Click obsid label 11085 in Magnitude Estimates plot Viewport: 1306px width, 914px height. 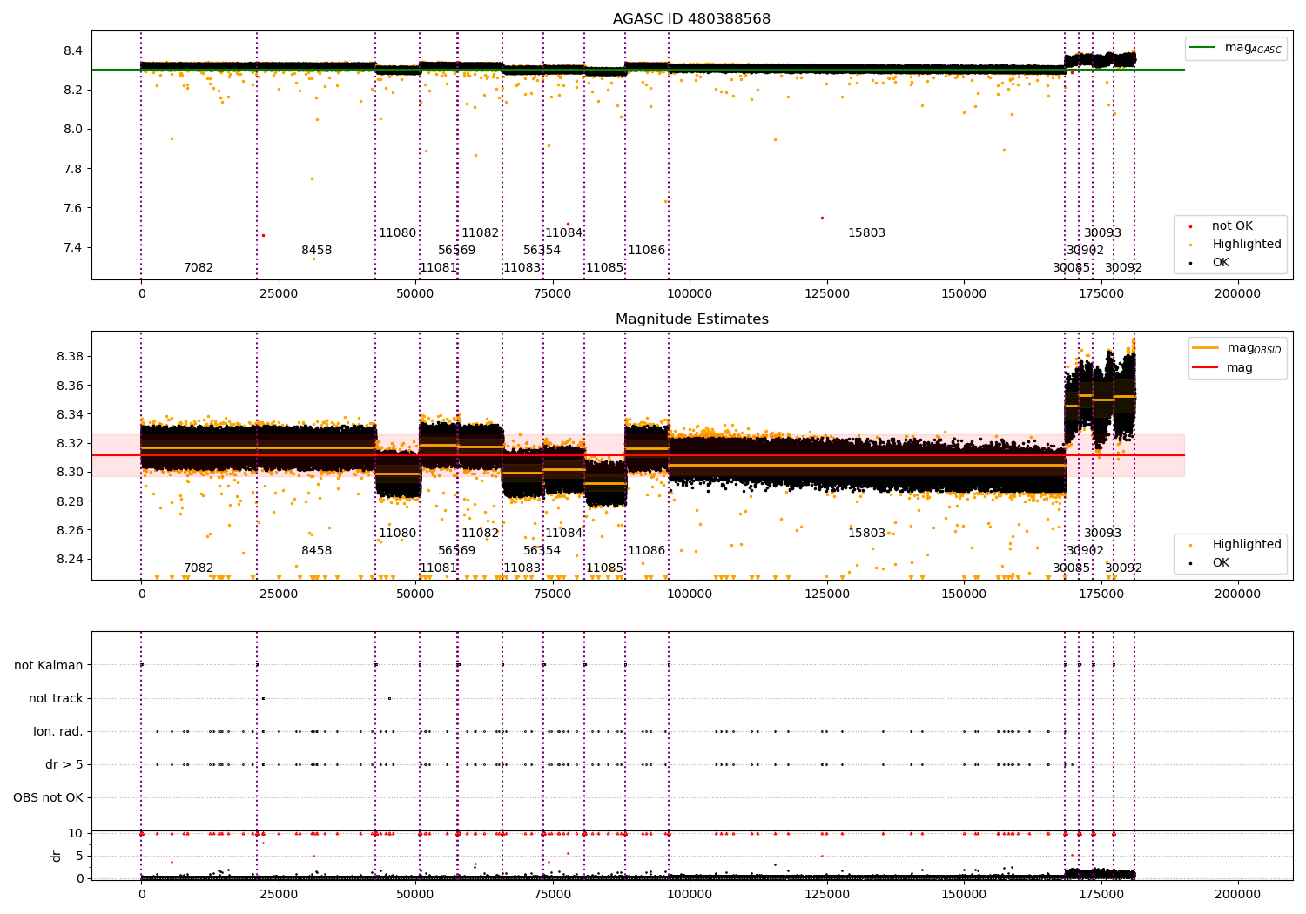point(604,568)
